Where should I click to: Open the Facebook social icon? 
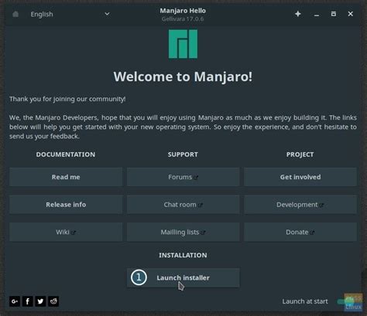coord(28,301)
